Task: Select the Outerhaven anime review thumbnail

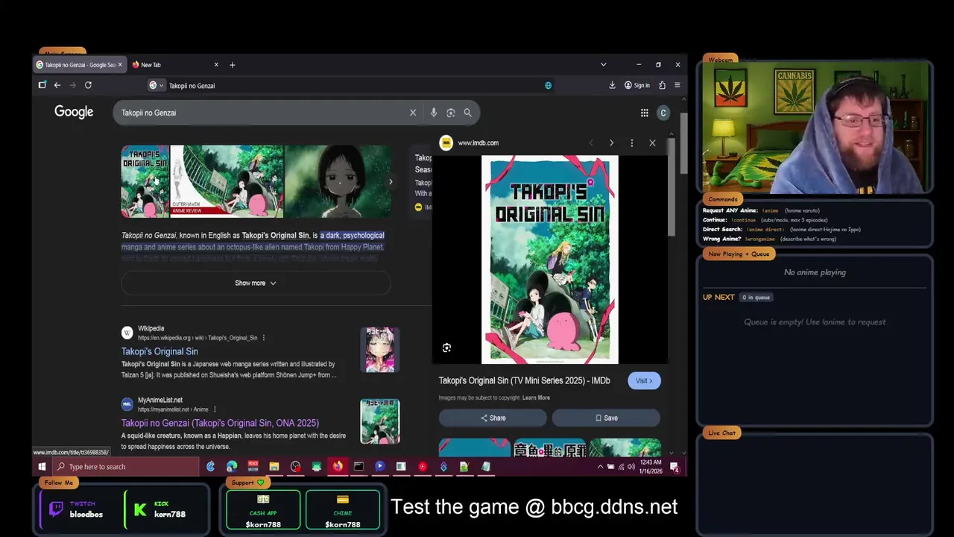Action: point(227,181)
